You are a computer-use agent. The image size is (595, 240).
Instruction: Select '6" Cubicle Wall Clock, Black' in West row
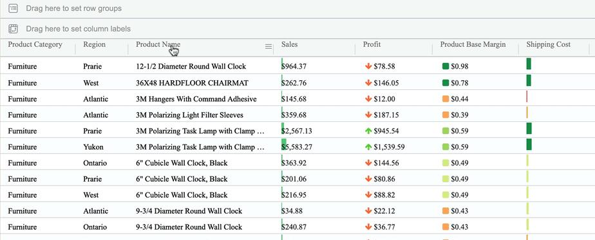pos(182,195)
